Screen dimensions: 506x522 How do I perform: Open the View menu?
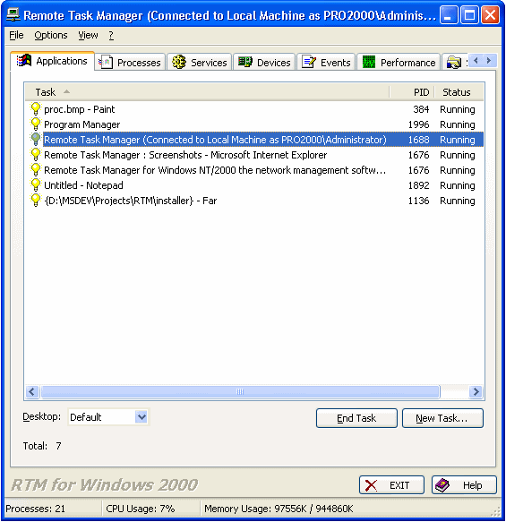(x=89, y=35)
